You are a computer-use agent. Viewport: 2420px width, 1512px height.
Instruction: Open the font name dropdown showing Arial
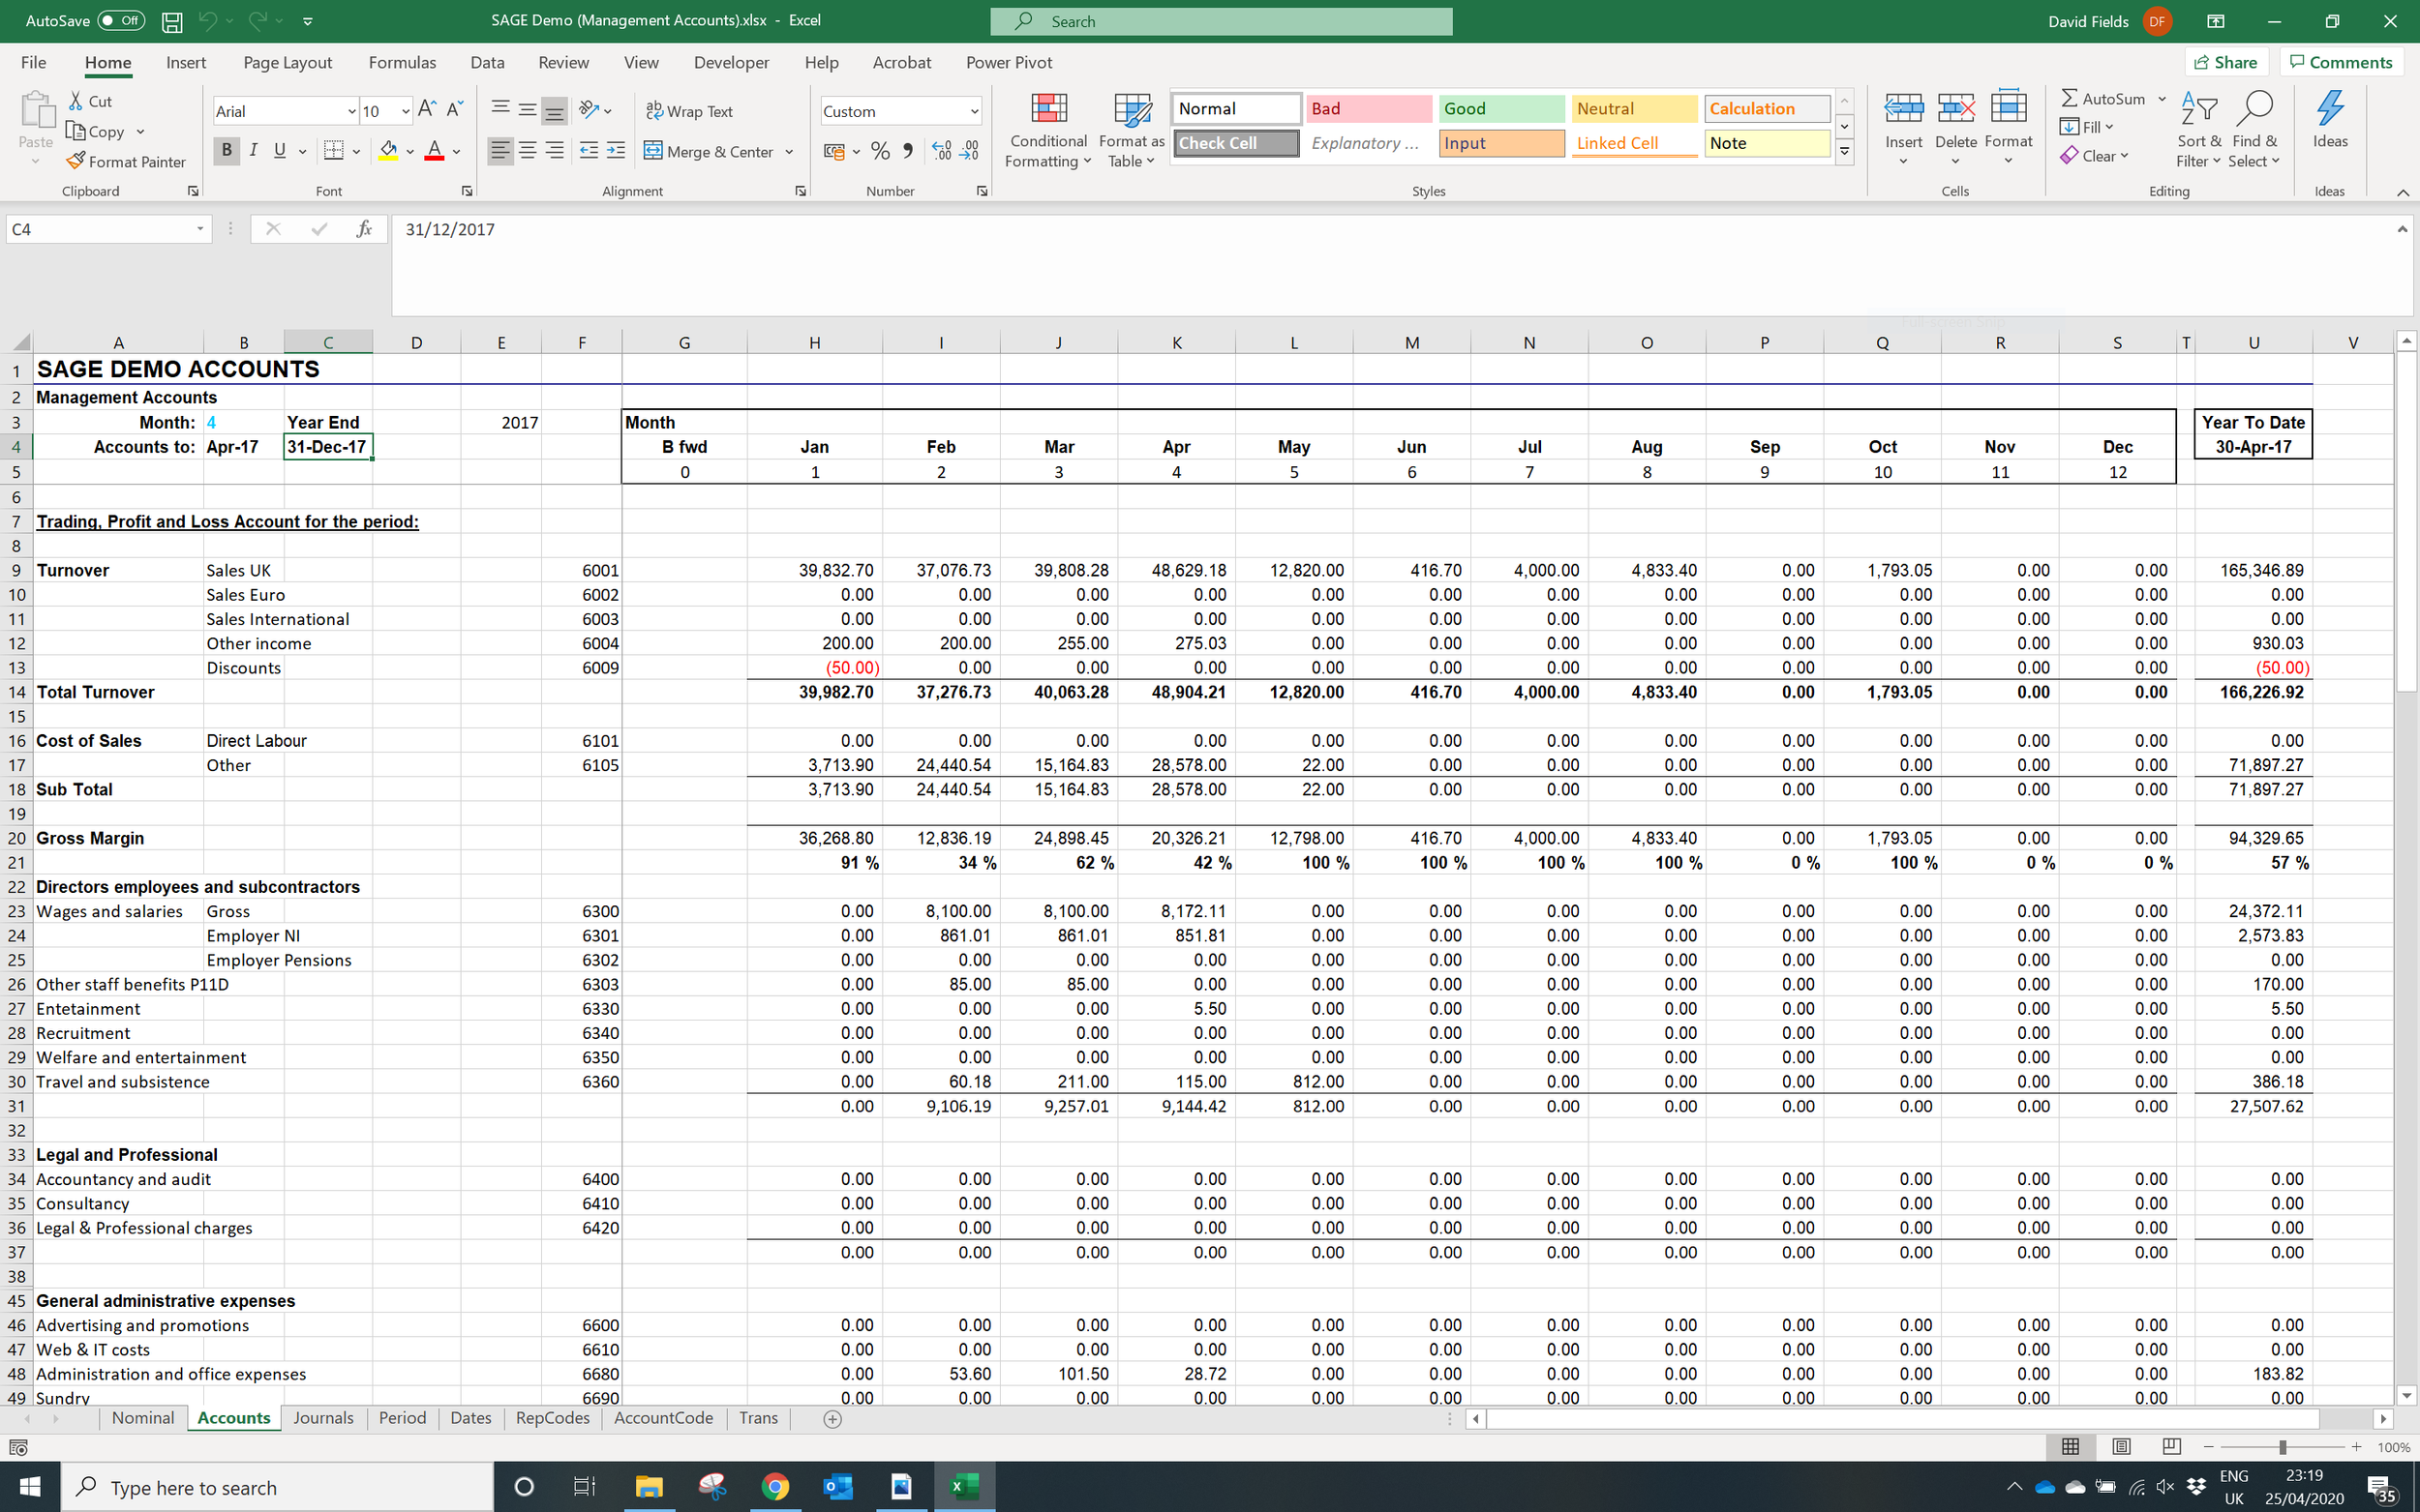(x=351, y=111)
